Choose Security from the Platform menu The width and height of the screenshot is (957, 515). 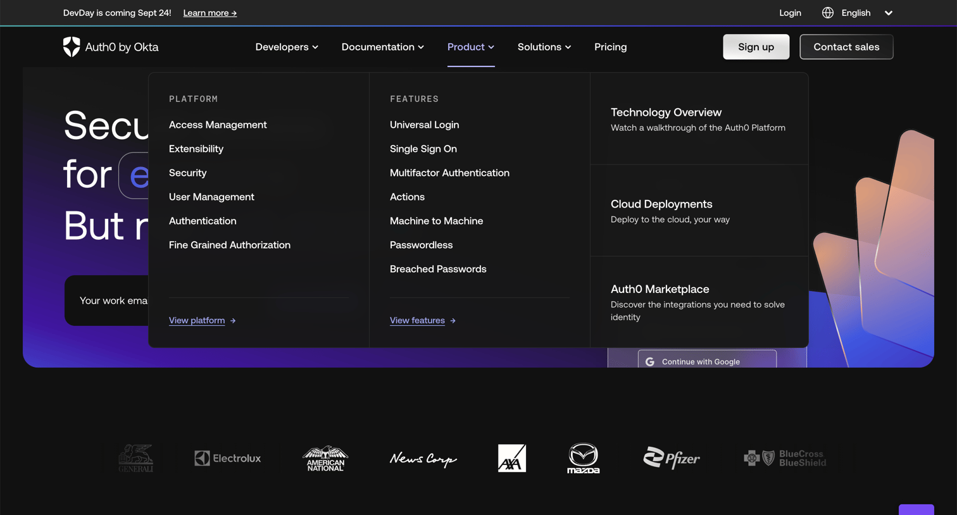188,173
